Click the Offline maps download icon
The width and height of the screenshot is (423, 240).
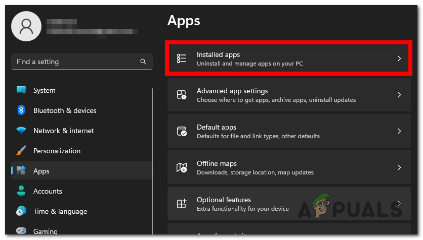click(x=182, y=167)
